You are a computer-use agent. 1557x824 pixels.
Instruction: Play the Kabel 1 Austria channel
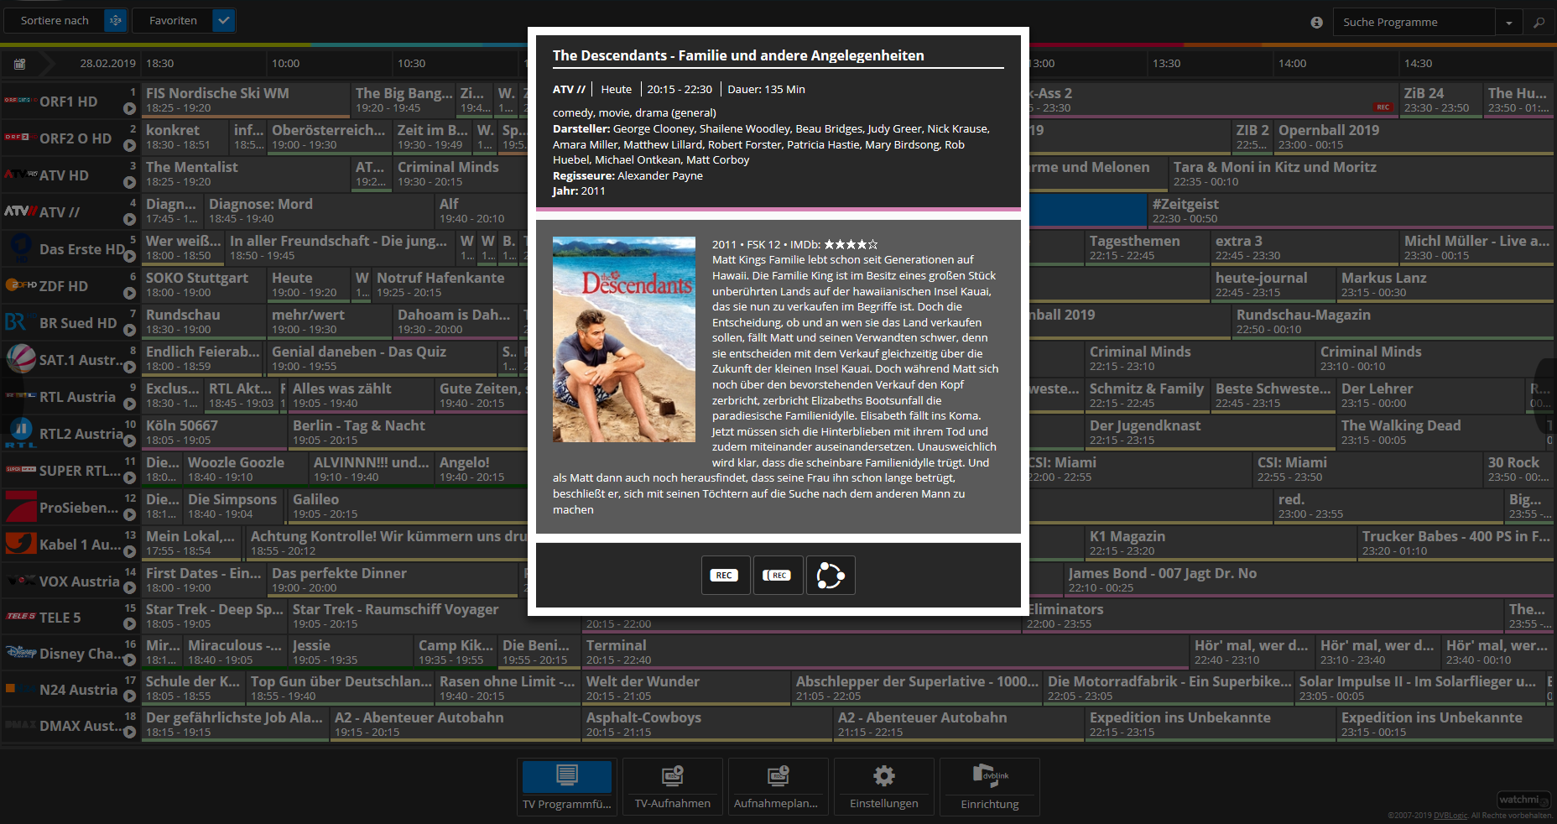(129, 551)
